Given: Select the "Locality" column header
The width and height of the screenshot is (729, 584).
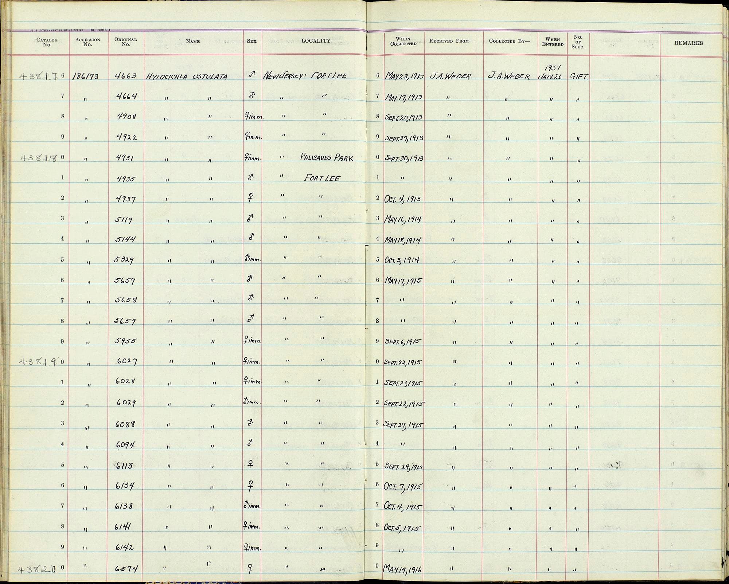Looking at the screenshot, I should (316, 41).
